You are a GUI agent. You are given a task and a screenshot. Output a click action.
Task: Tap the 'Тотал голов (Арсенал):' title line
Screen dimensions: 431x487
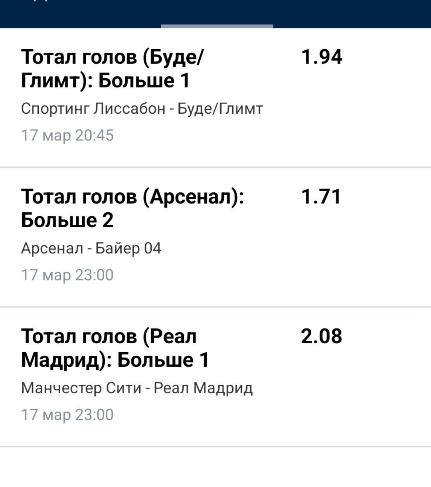(x=132, y=196)
